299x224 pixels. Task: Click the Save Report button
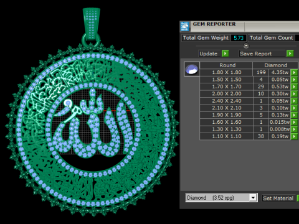(x=262, y=54)
